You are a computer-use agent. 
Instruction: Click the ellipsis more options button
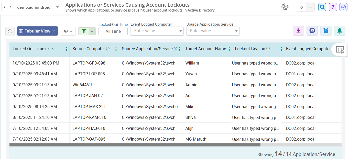pyautogui.click(x=310, y=7)
